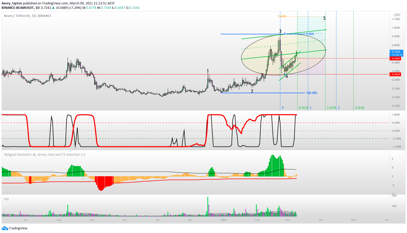Click the red price label 0.6465
Screen dimensions: 407x233
pos(396,59)
